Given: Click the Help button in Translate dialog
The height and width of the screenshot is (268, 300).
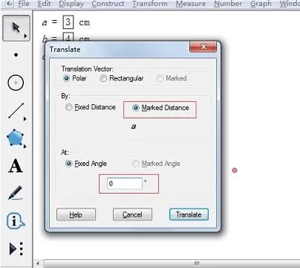Looking at the screenshot, I should 76,214.
